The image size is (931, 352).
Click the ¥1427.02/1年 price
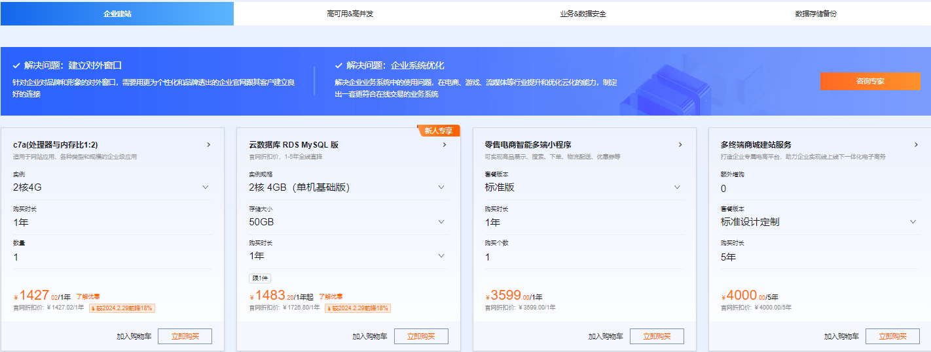pos(42,296)
